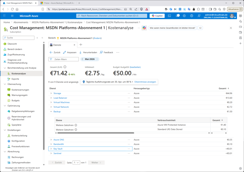Switch to Preise Azure Backup browser tab

pos(57,3)
